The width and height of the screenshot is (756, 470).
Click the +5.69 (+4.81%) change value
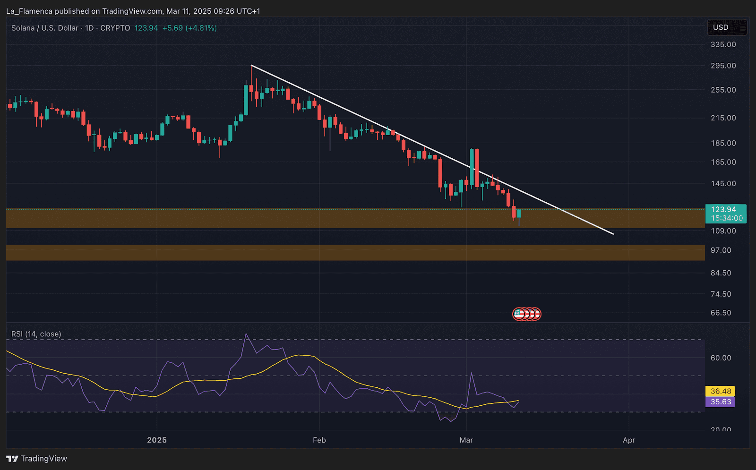189,28
